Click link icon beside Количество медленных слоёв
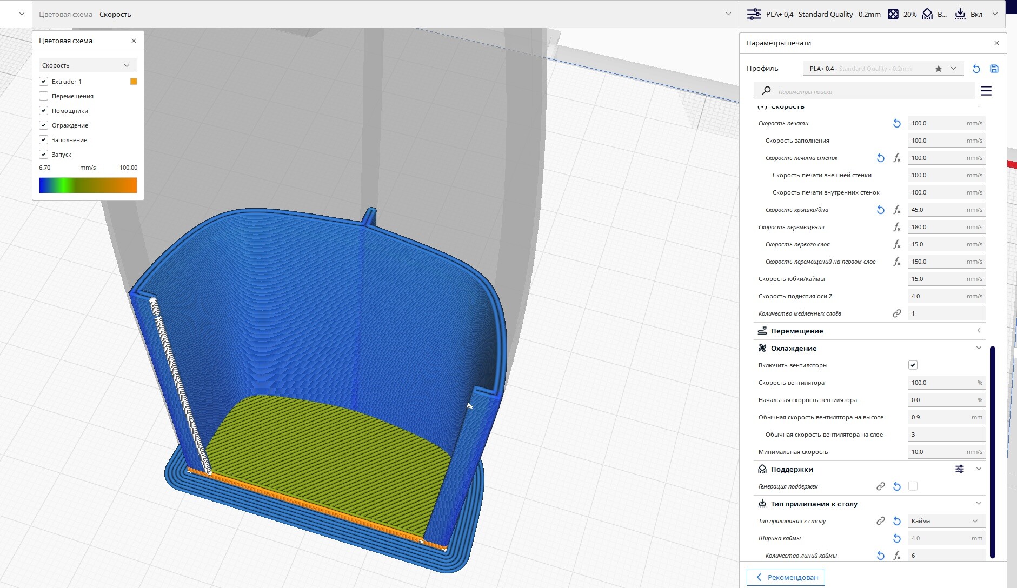This screenshot has width=1017, height=588. [x=896, y=313]
